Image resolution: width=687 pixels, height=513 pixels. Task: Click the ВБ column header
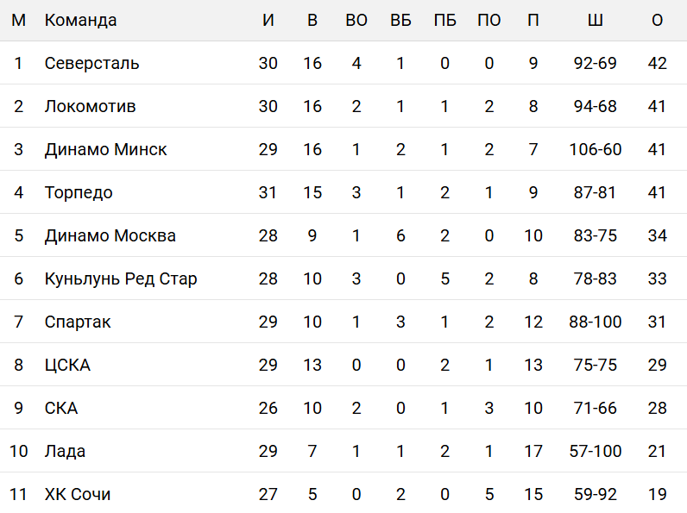pyautogui.click(x=400, y=20)
